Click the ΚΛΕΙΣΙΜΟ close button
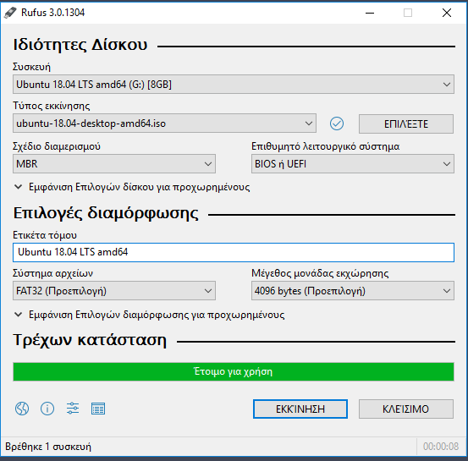 (406, 409)
